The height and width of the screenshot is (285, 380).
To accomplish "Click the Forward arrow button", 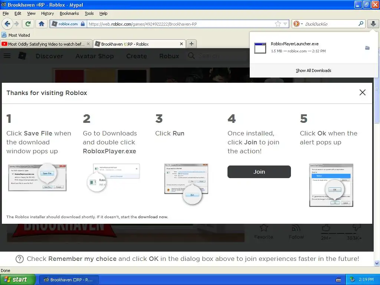I will coord(16,24).
